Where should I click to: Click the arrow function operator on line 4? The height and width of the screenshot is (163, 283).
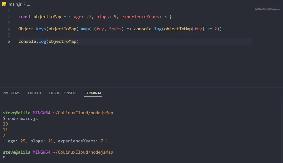tap(129, 29)
